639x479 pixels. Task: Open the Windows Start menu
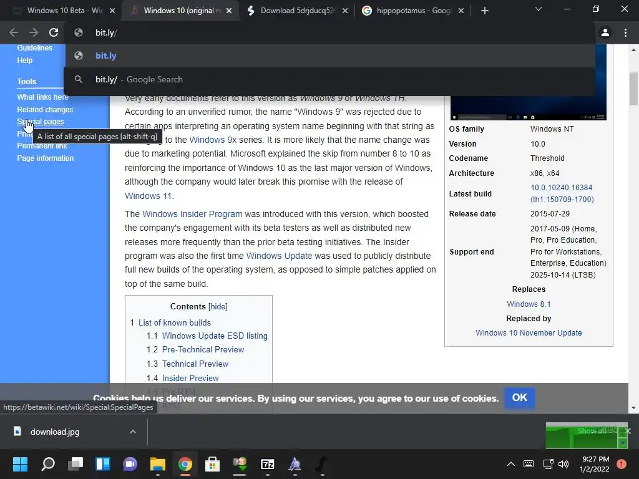(20, 464)
